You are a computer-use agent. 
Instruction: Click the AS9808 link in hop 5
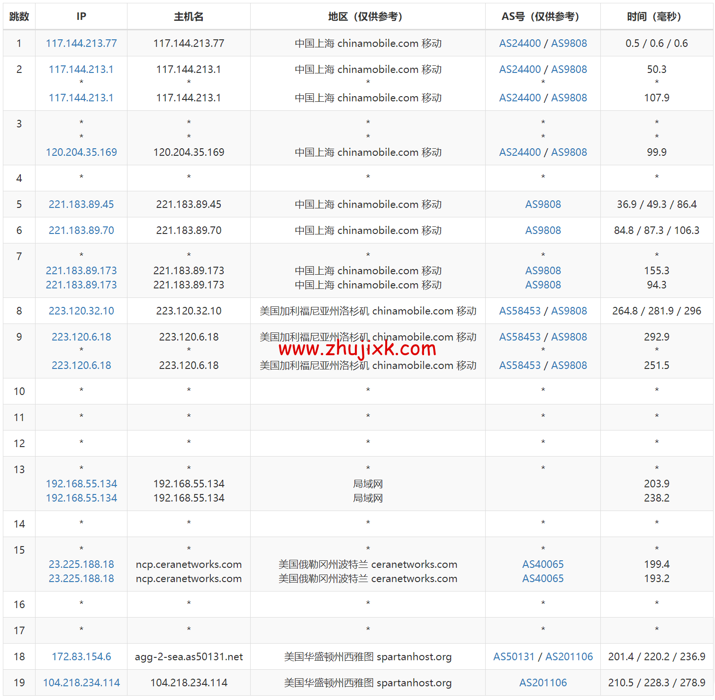tap(543, 204)
